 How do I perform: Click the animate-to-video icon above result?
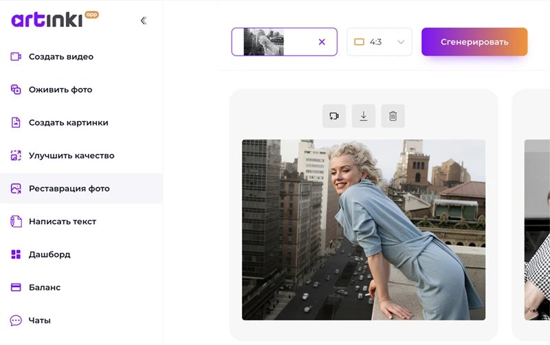click(334, 115)
